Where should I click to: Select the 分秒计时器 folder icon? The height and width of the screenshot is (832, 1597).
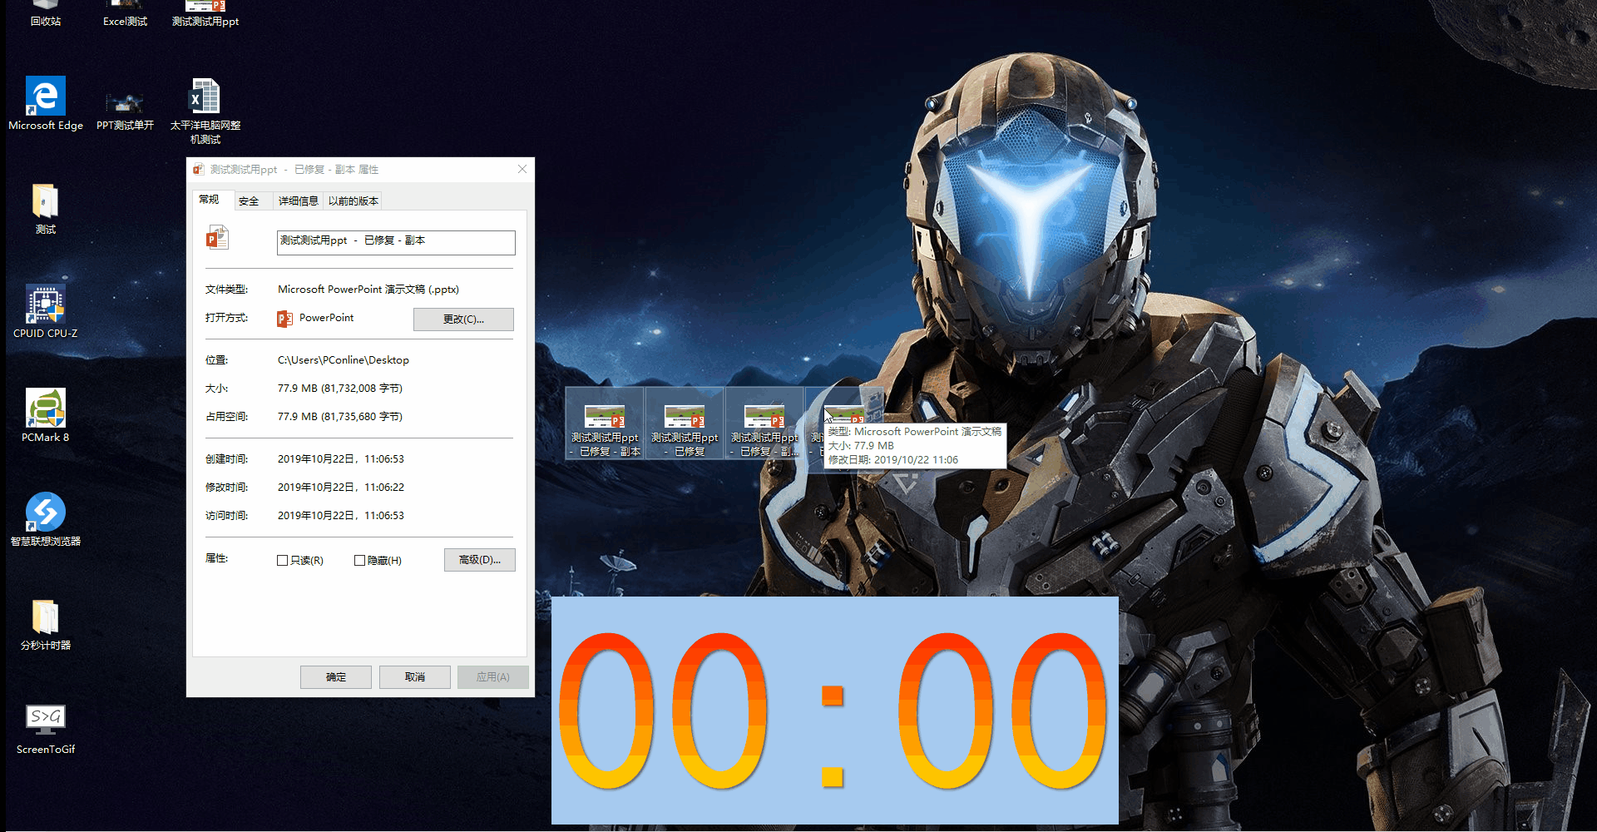46,624
